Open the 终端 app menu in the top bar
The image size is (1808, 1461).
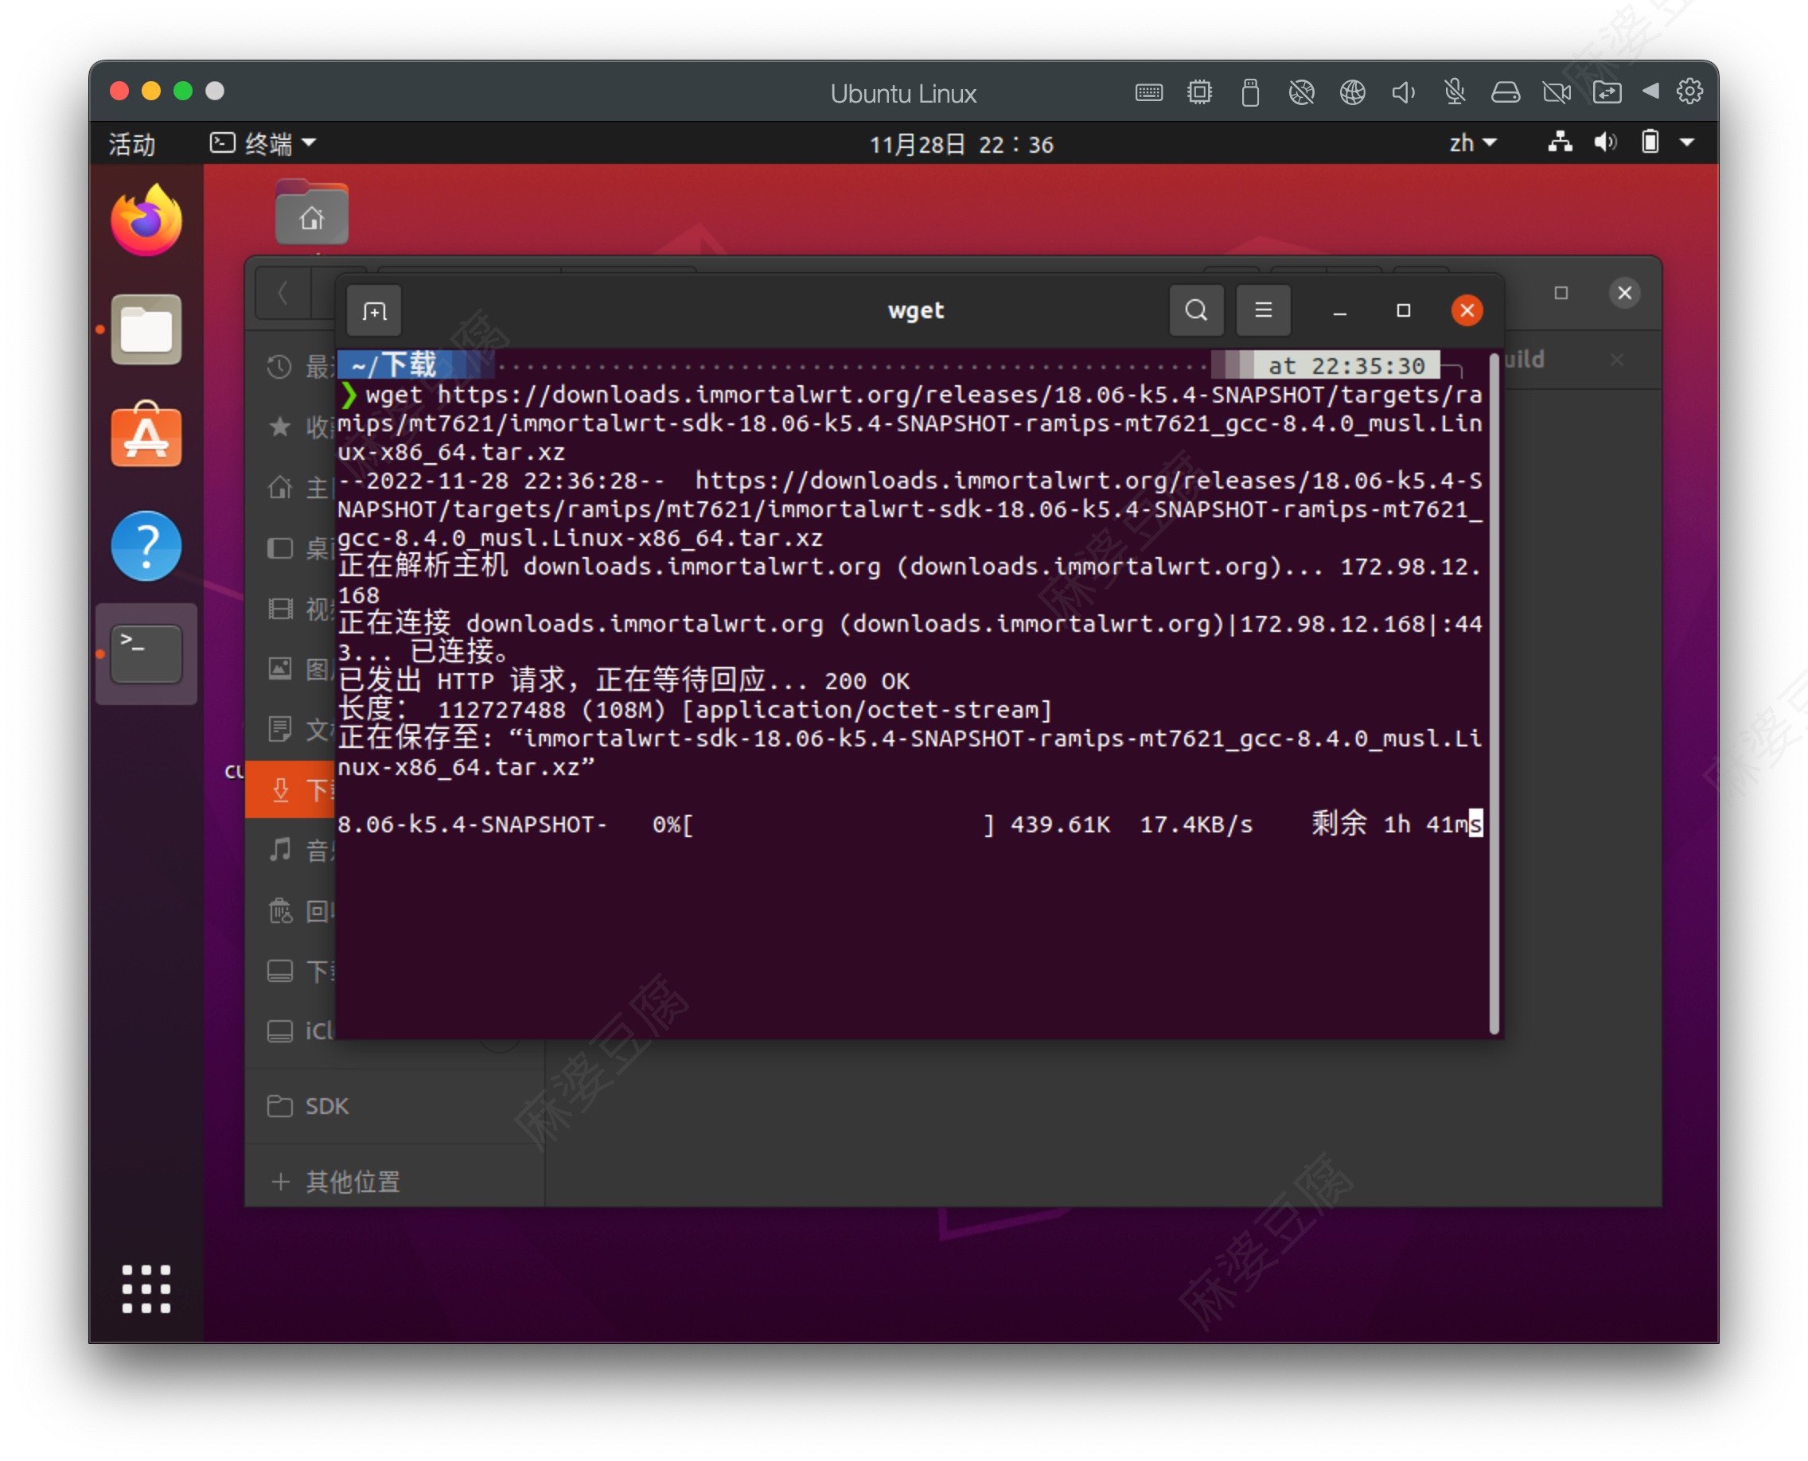click(263, 144)
